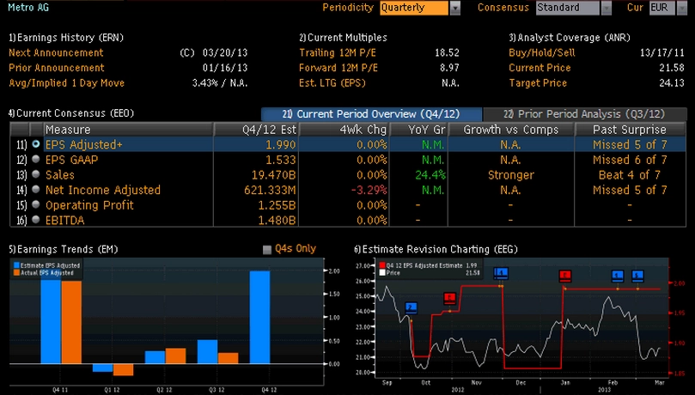Open Current Consensus (EEO)
The image size is (695, 395).
click(71, 113)
